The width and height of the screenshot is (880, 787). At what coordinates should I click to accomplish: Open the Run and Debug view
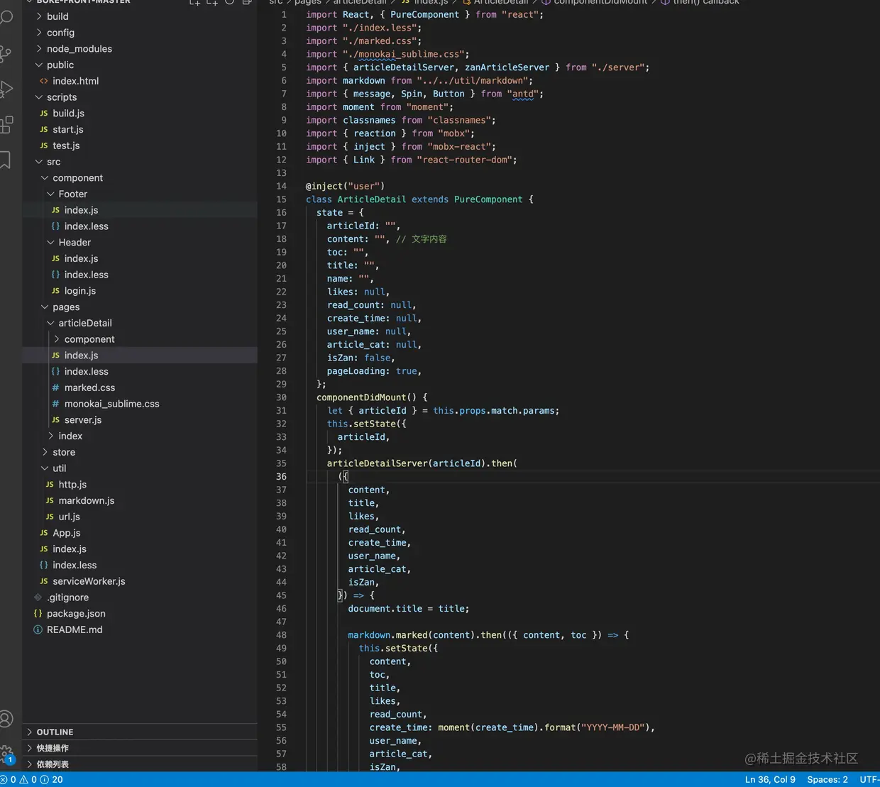point(6,89)
